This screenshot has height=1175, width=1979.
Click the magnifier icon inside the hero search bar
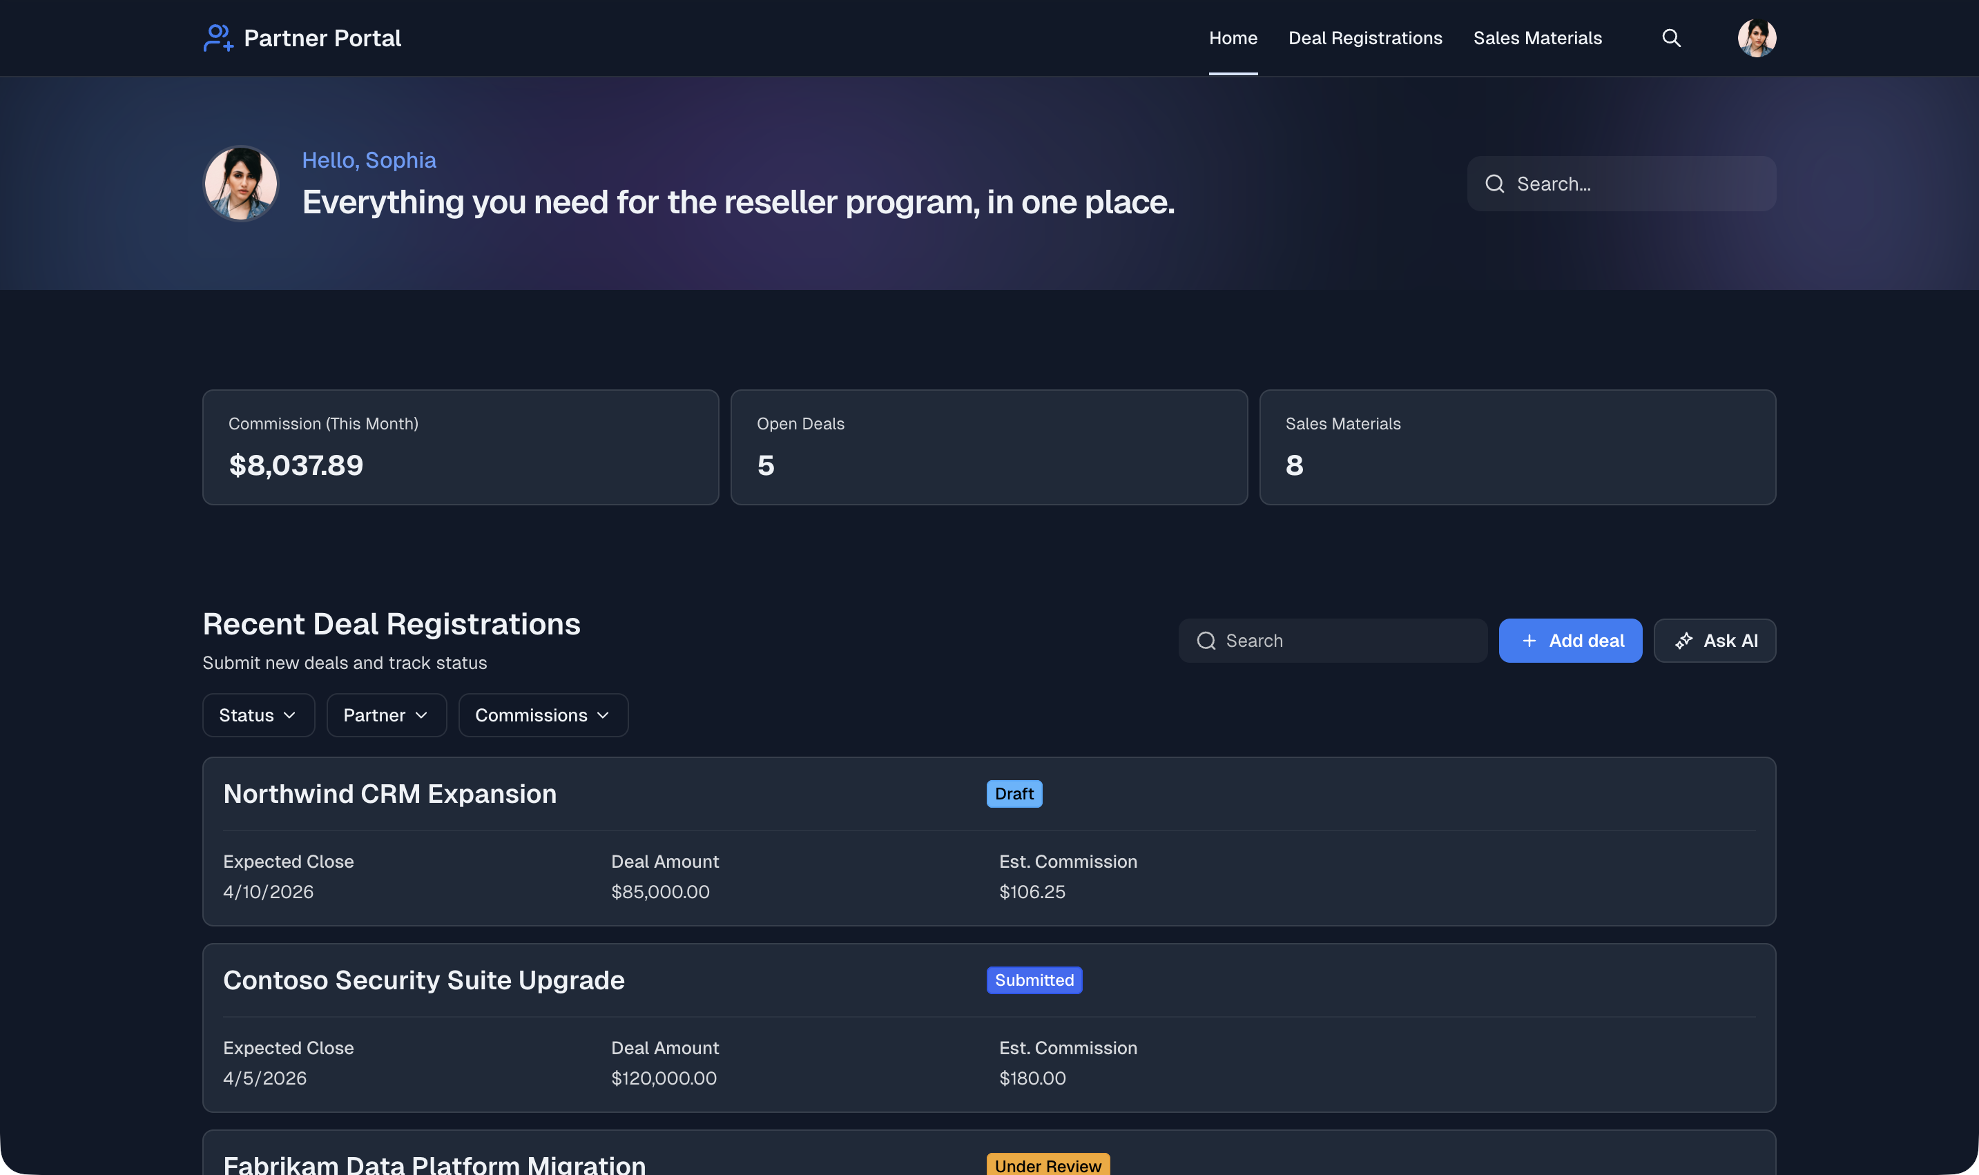tap(1495, 183)
